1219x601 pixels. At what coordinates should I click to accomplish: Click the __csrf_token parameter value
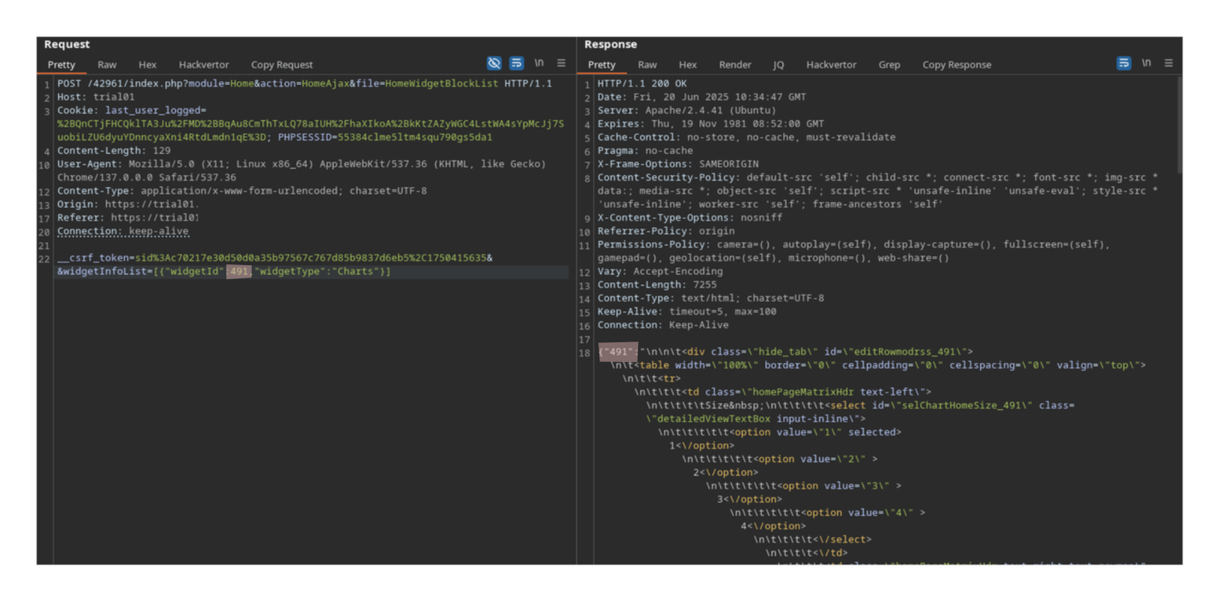pyautogui.click(x=311, y=258)
